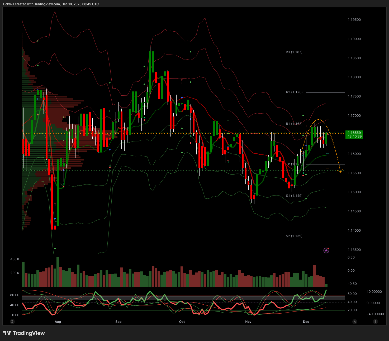Click the 80.00 oscillator level label

(x=15, y=295)
